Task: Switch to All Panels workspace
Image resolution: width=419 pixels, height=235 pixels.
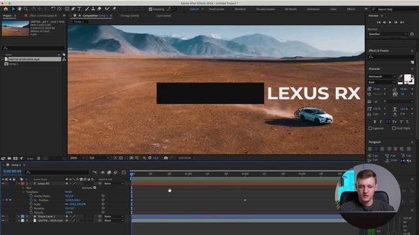Action: (291, 9)
